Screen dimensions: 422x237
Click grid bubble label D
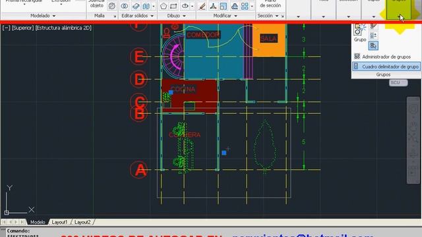click(x=139, y=79)
